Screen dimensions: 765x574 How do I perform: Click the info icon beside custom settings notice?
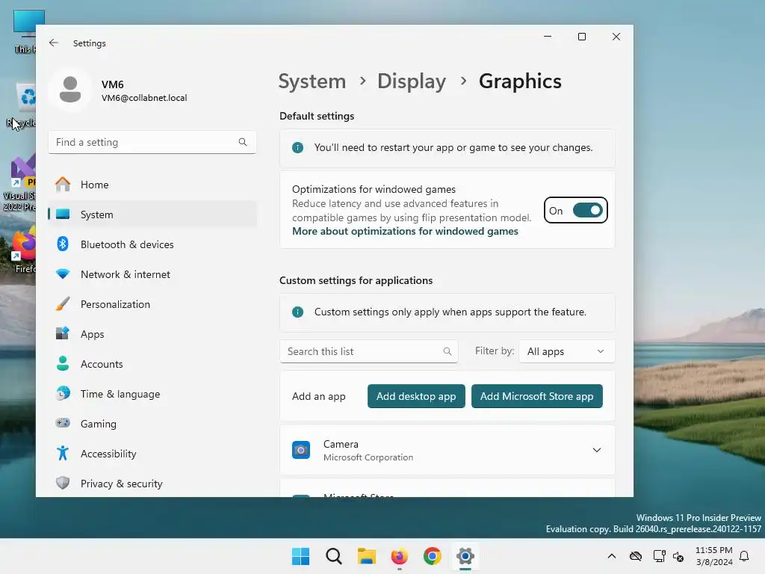coord(297,312)
